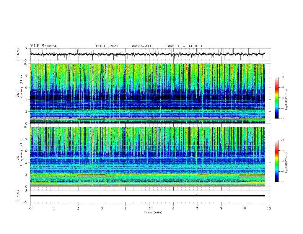Screen dimensions: 303x234
Task: Click the '5' tick on the time axis
Action: click(150, 208)
